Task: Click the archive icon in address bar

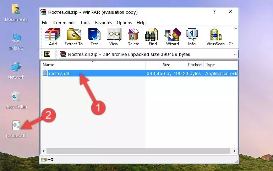Action: click(x=63, y=54)
